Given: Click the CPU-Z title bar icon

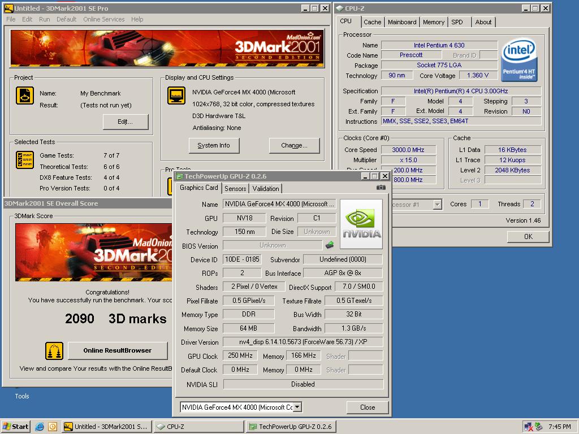Looking at the screenshot, I should 339,8.
